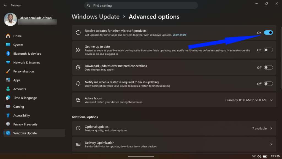Click the bell icon for restart notification
Screen dimensions: 282x159
(x=78, y=84)
